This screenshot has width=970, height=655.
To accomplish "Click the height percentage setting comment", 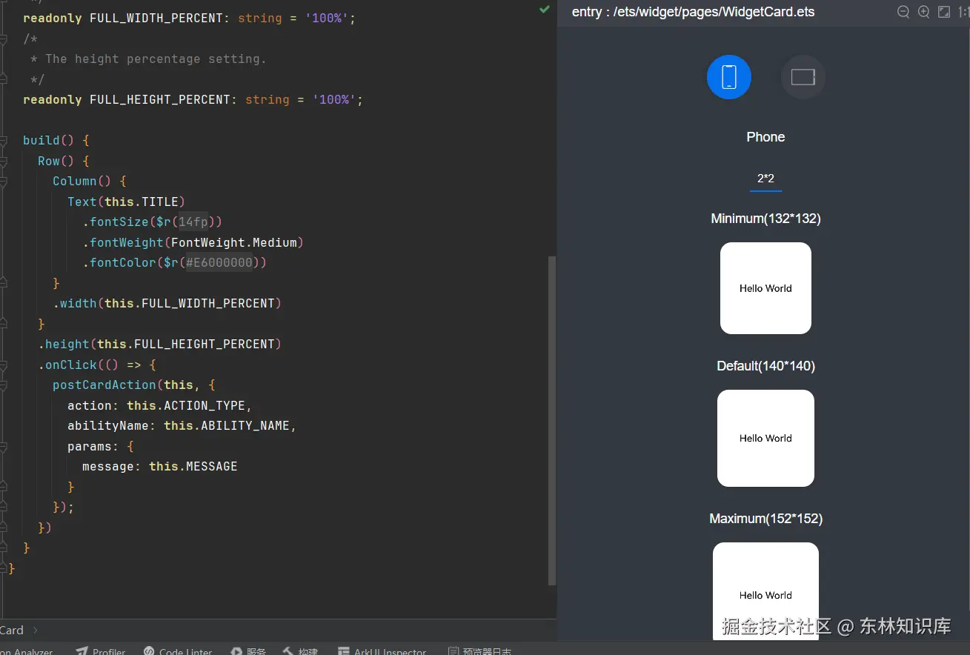I will coord(148,59).
